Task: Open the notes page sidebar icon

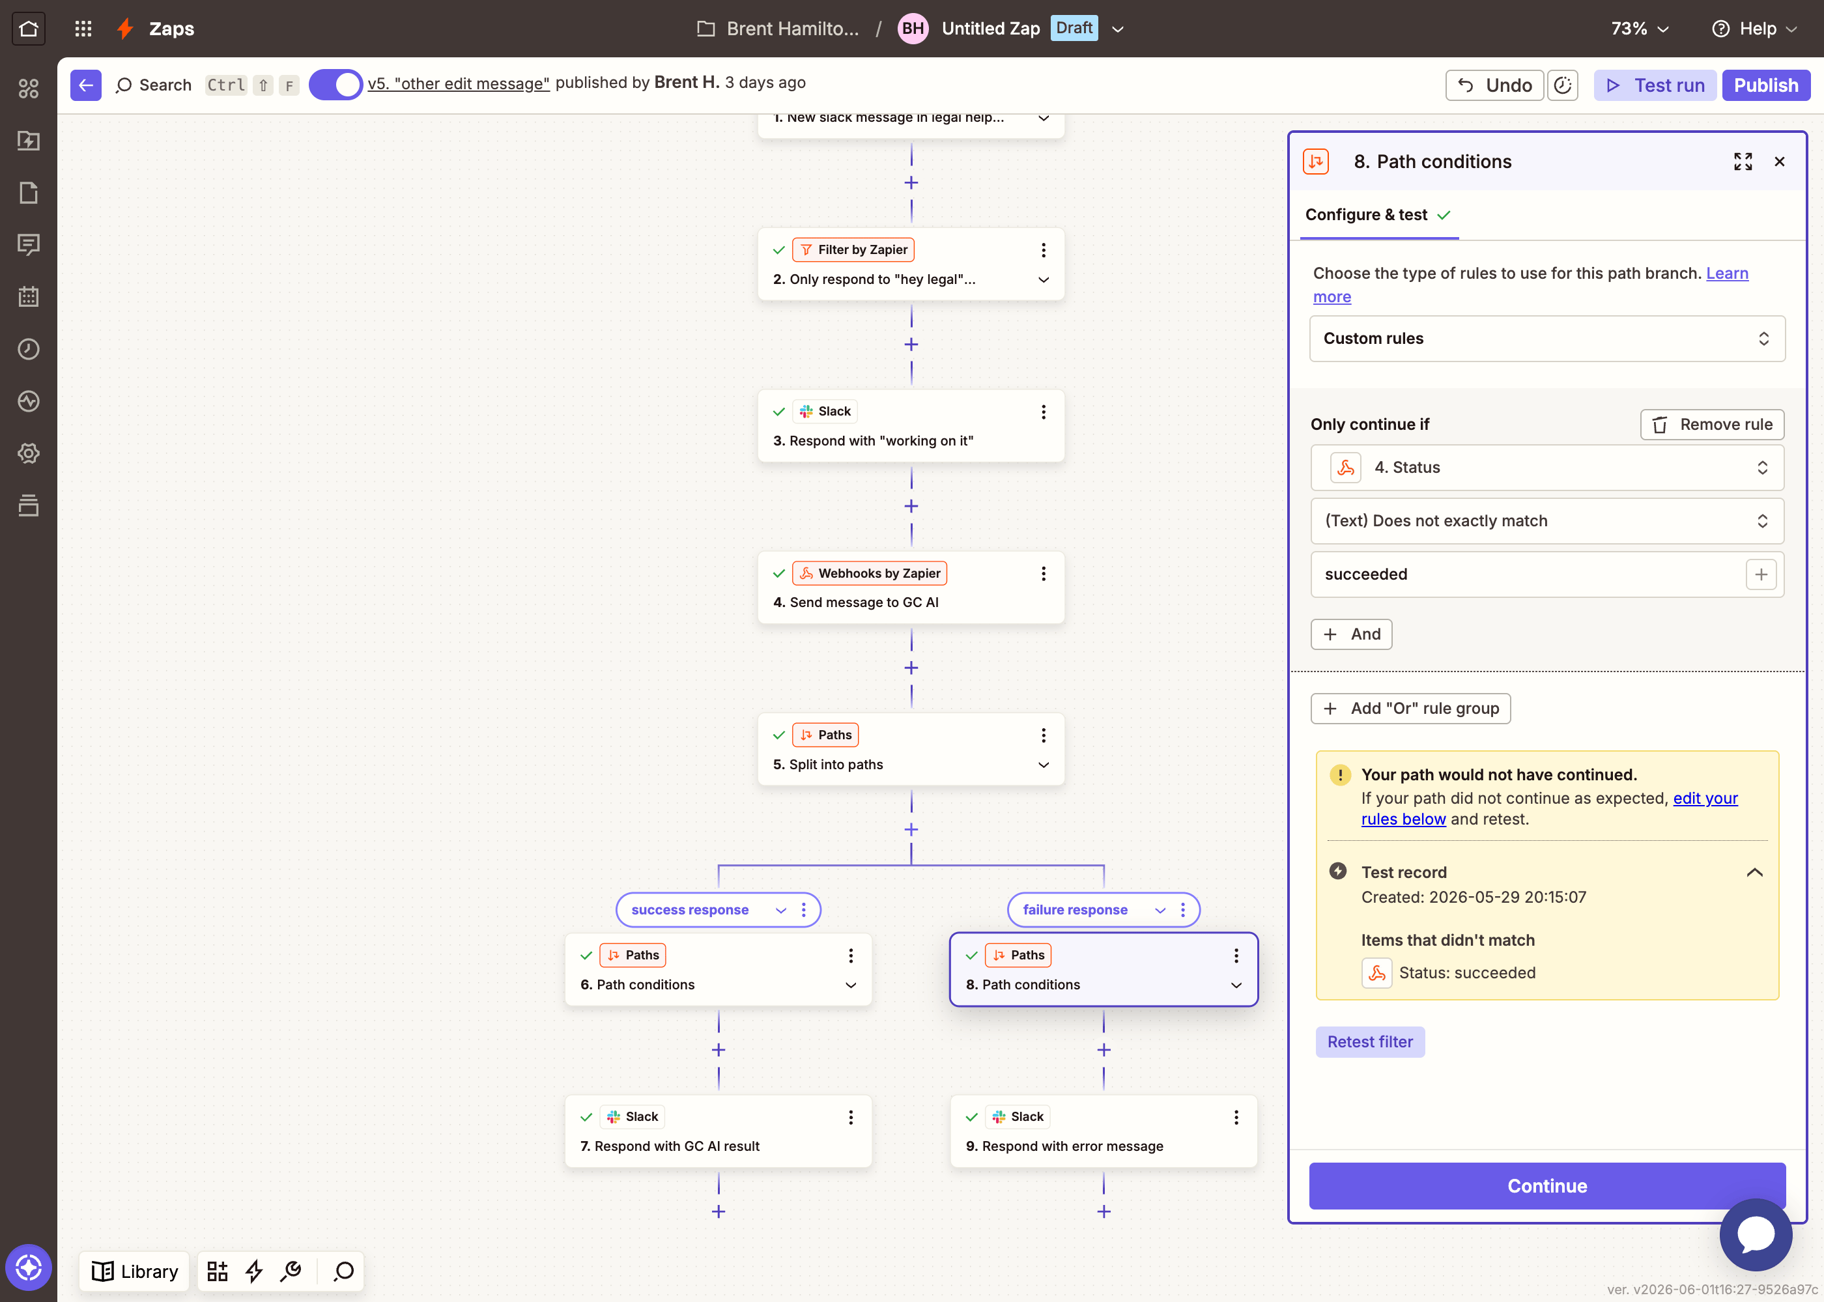Action: (x=29, y=192)
